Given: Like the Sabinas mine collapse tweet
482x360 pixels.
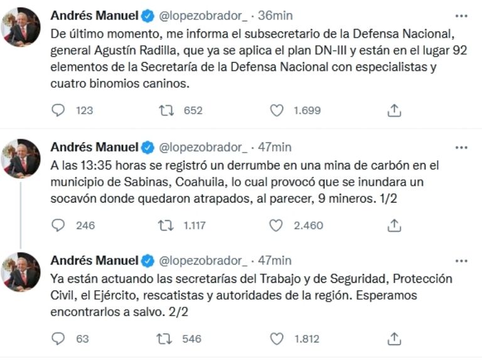Looking at the screenshot, I should (277, 225).
